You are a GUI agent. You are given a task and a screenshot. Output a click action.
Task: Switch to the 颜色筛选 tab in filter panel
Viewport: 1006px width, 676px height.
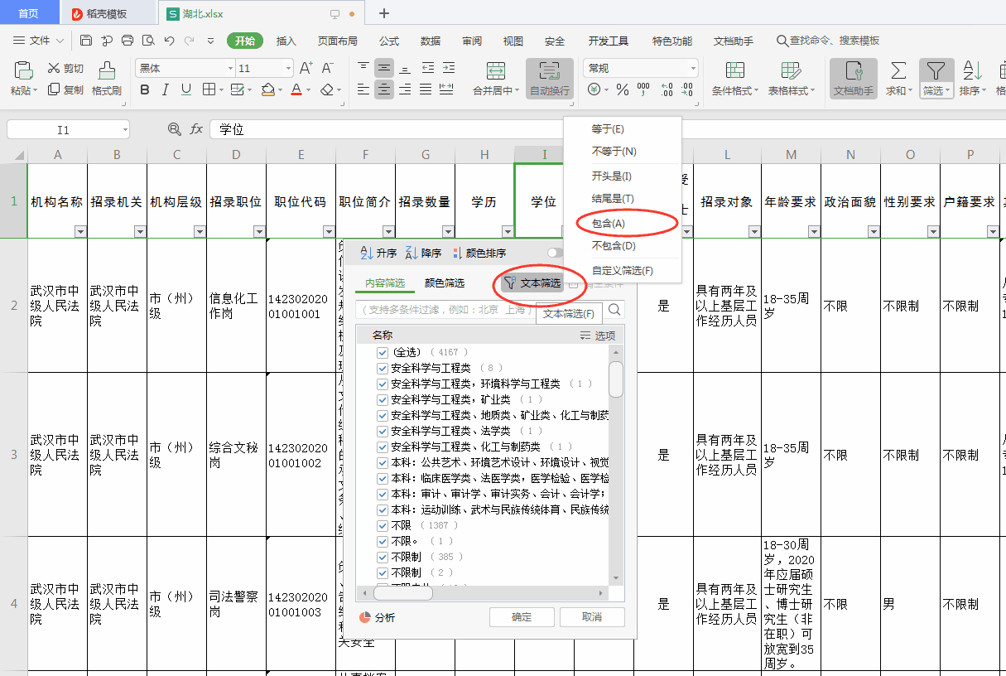[x=445, y=283]
